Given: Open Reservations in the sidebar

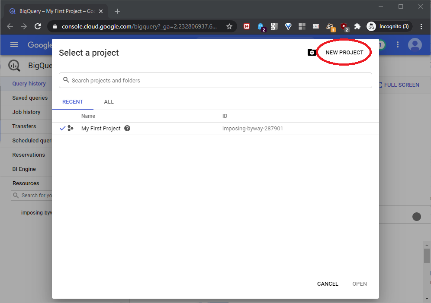Looking at the screenshot, I should coord(29,155).
